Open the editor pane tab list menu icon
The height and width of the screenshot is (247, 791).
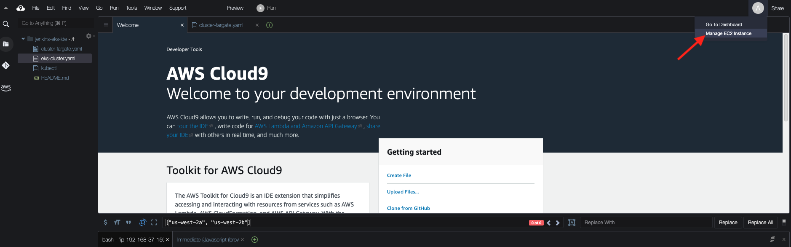[x=106, y=25]
